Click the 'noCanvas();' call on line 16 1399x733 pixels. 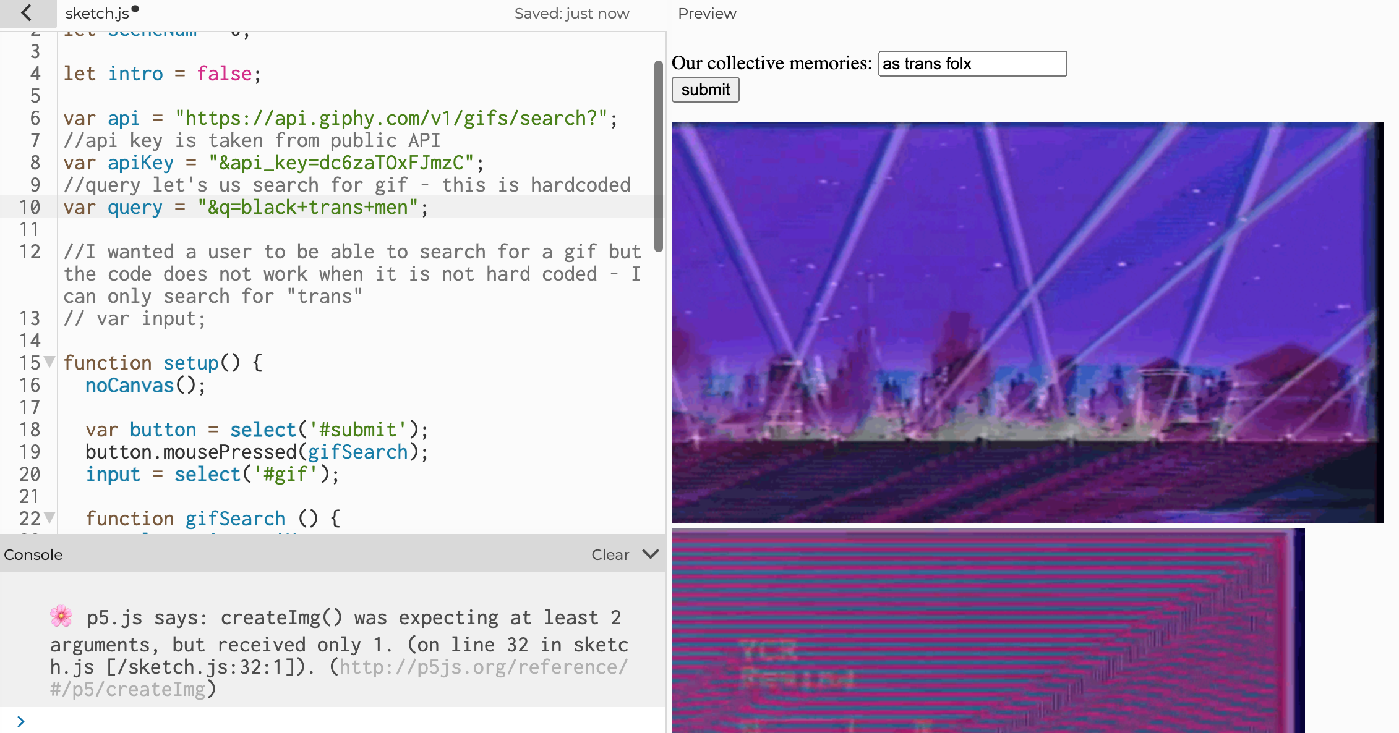145,385
